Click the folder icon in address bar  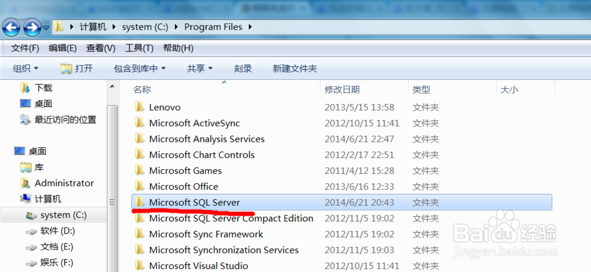point(58,27)
